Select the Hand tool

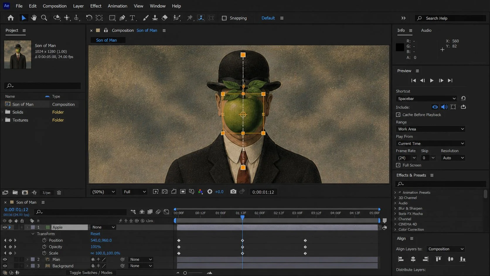click(x=34, y=18)
